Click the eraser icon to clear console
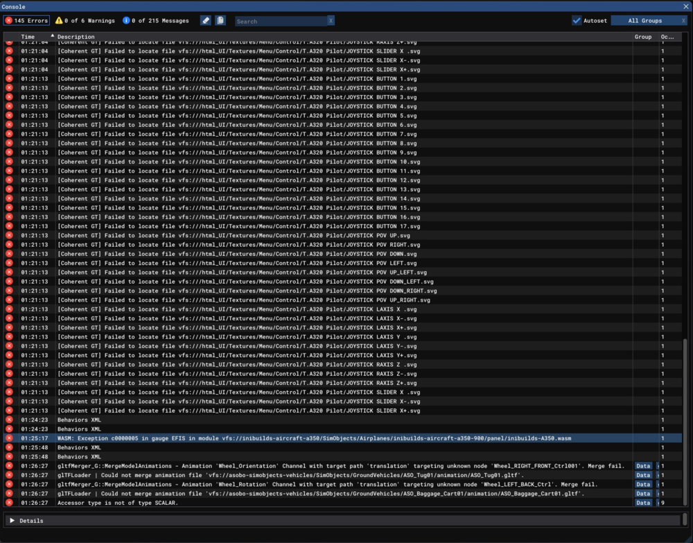The height and width of the screenshot is (543, 693). [206, 21]
